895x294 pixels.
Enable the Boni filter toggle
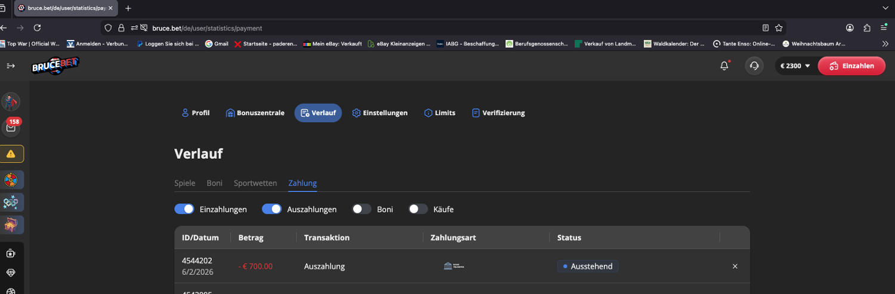(362, 209)
